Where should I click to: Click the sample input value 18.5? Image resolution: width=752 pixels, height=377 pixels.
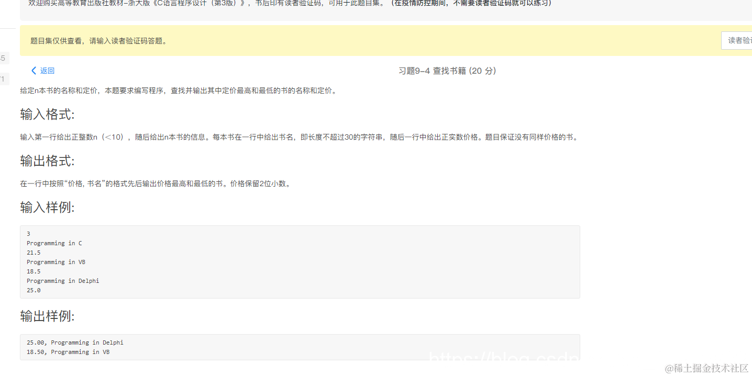(x=34, y=271)
